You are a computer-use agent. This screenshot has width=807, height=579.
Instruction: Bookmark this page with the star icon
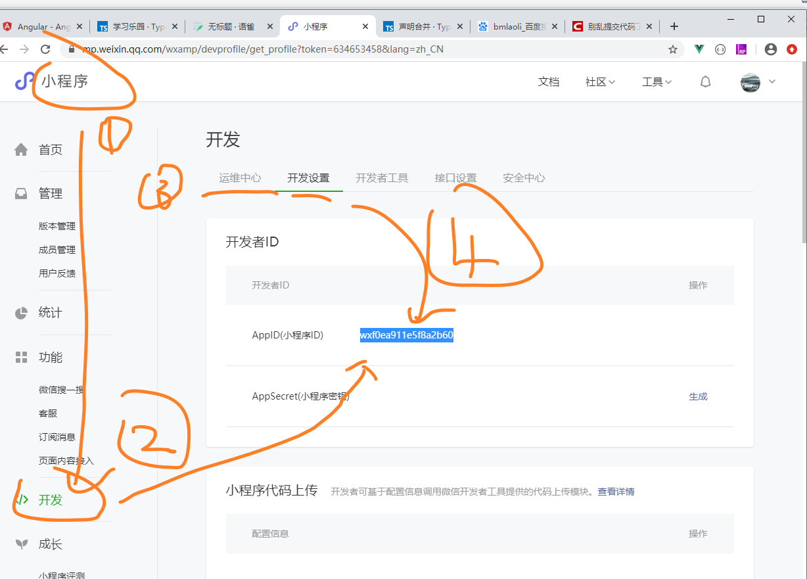[672, 49]
